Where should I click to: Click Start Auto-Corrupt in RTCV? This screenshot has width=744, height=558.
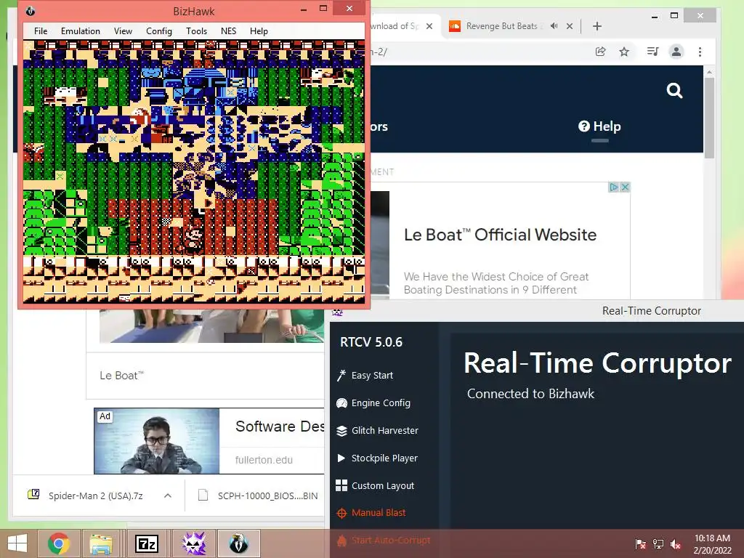390,540
